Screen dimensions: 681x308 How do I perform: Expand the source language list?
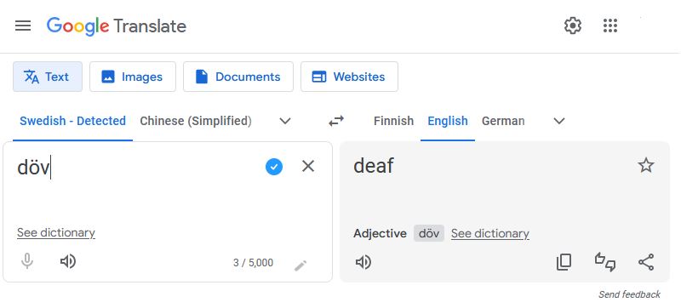[285, 121]
